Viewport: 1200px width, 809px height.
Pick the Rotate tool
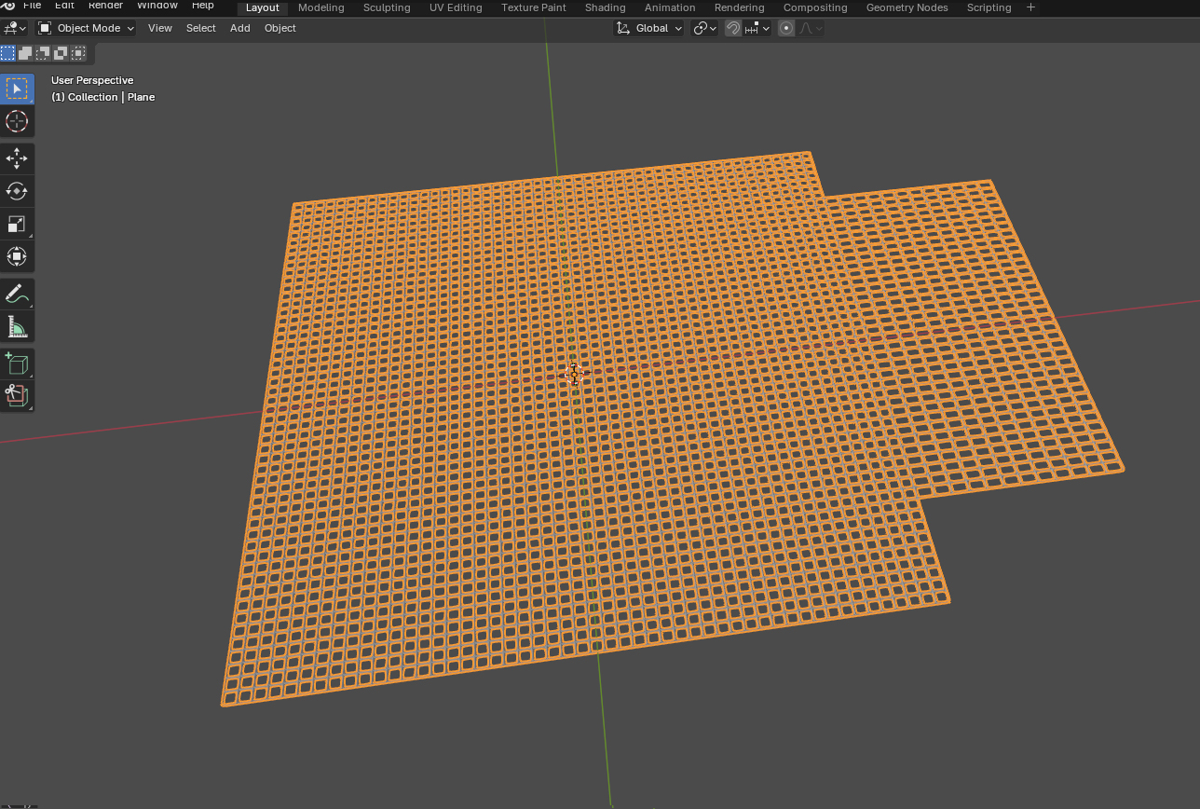17,191
